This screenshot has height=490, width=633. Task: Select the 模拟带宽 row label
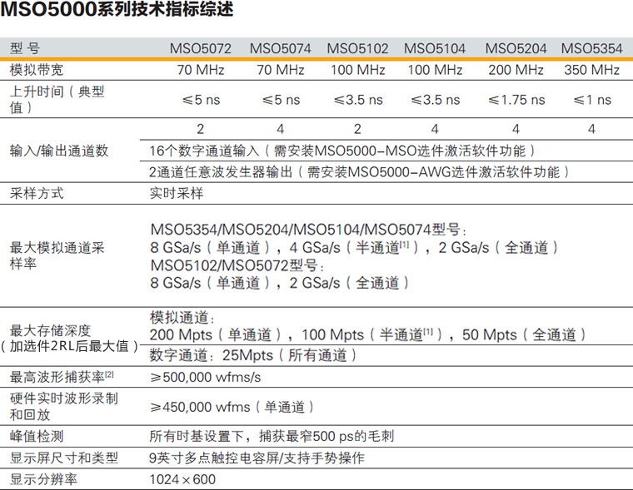pyautogui.click(x=37, y=70)
